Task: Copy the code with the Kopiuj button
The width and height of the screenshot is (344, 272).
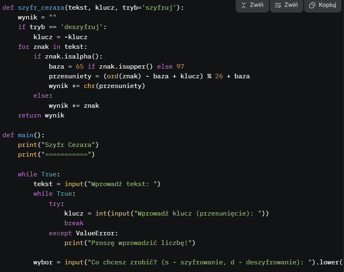Action: (323, 5)
